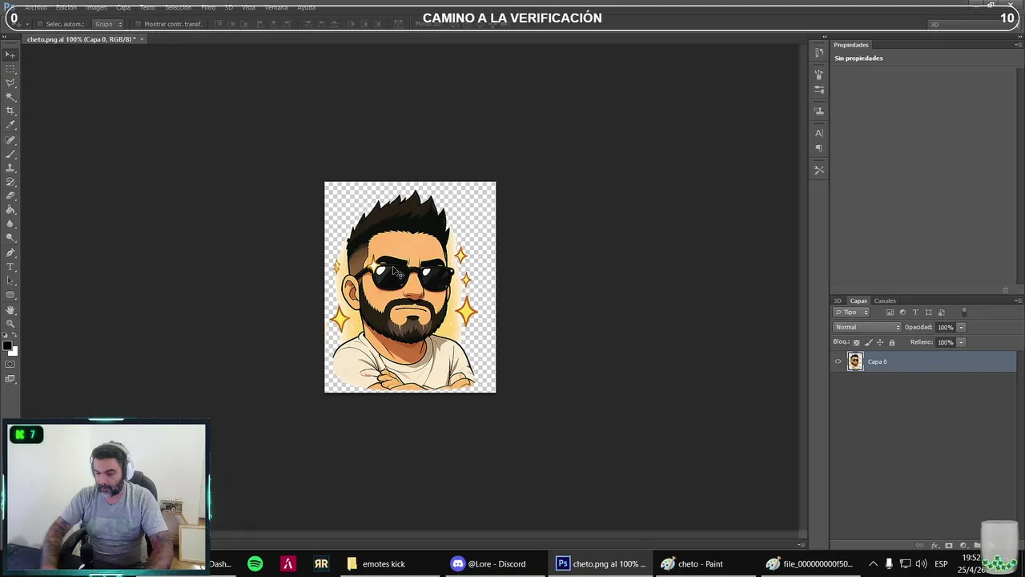Screen dimensions: 1025x577
Task: Show hidden system tray icons
Action: point(873,563)
